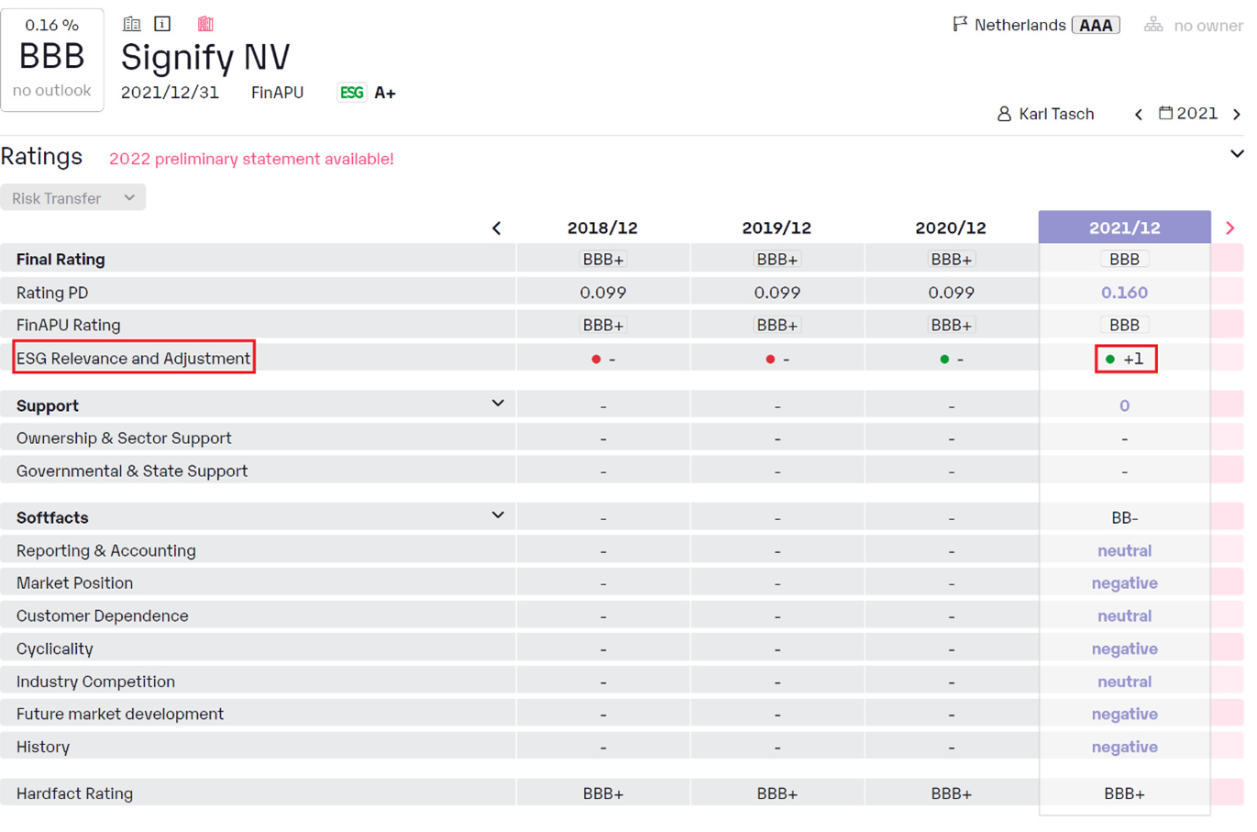1257x832 pixels.
Task: Open the calendar icon beside 2021
Action: (1165, 113)
